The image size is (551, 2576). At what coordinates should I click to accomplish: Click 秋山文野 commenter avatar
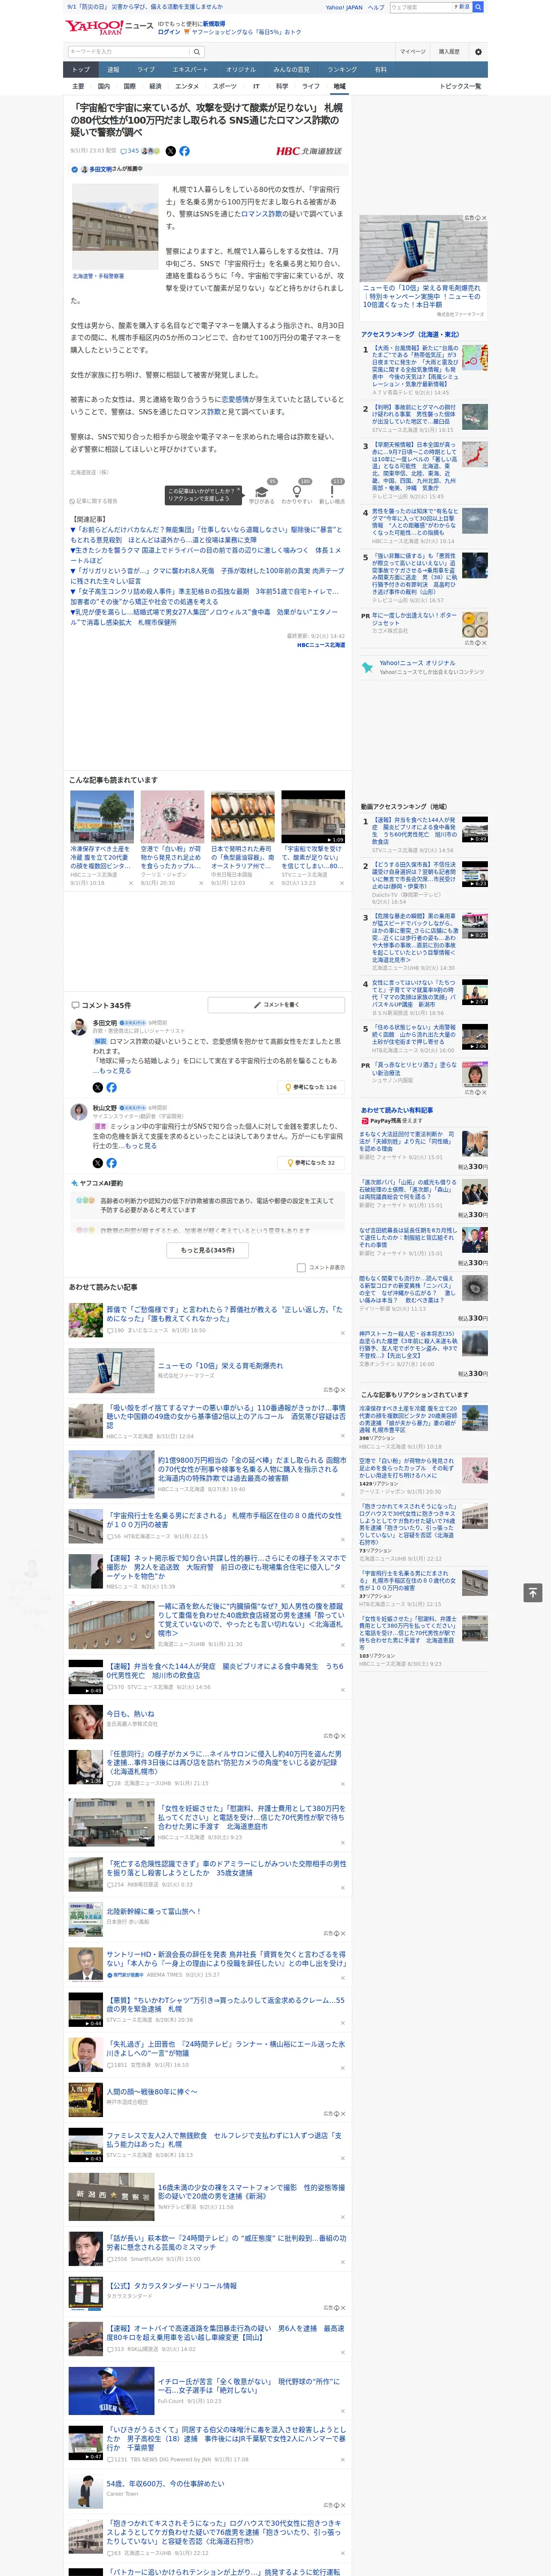click(78, 1113)
